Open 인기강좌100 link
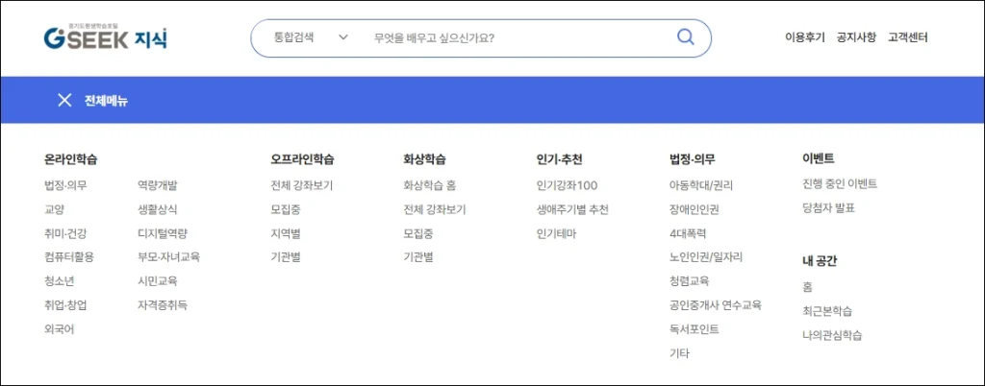This screenshot has width=985, height=386. [x=567, y=184]
